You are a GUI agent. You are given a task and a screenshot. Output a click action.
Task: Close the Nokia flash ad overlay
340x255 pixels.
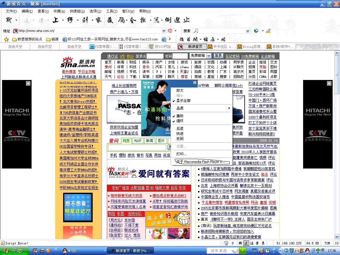point(195,82)
